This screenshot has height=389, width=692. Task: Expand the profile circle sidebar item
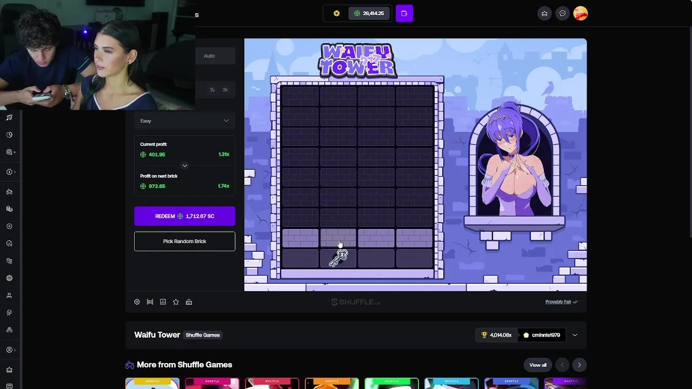(x=10, y=350)
